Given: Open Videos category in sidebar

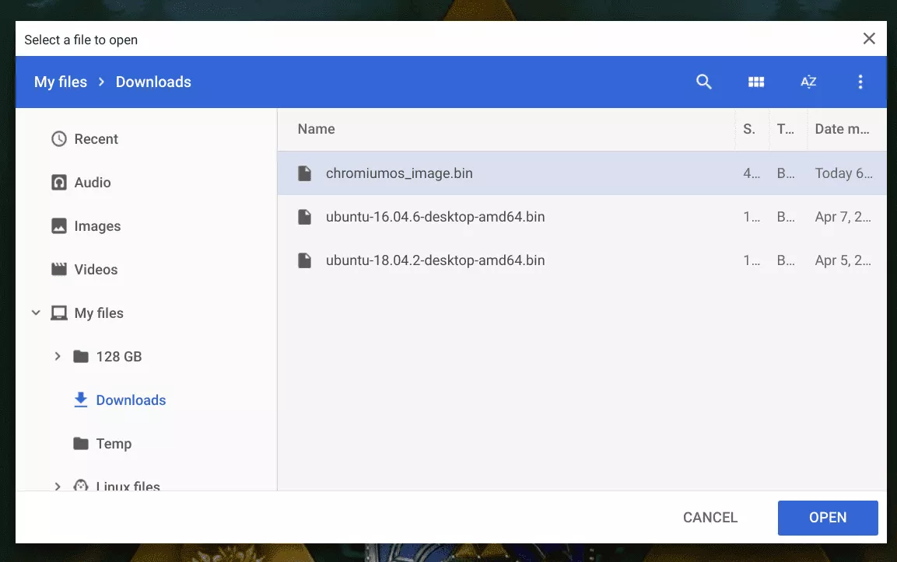Looking at the screenshot, I should tap(96, 270).
